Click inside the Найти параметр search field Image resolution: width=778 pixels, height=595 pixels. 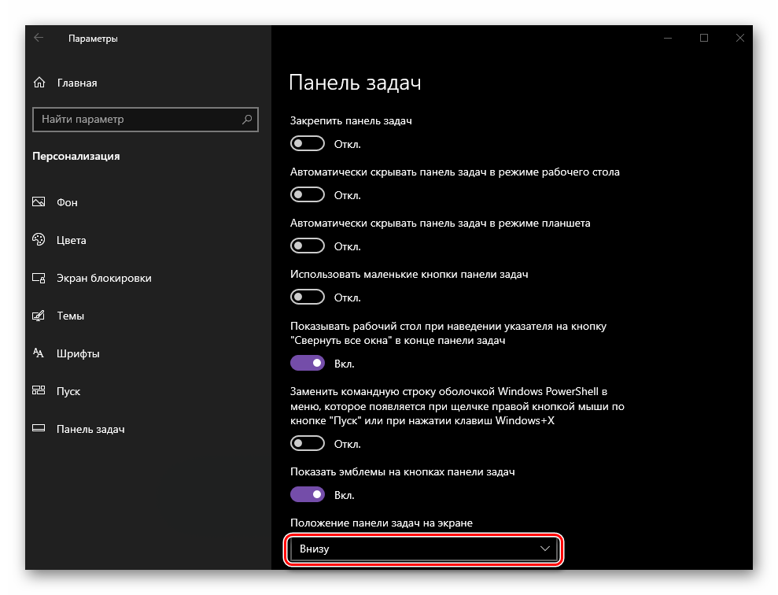(146, 119)
